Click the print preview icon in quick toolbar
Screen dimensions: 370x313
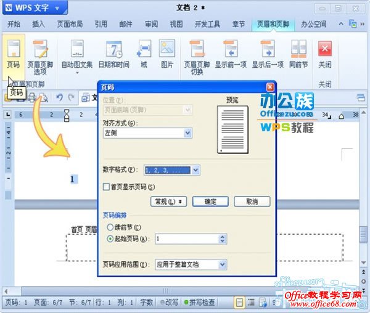(44, 97)
